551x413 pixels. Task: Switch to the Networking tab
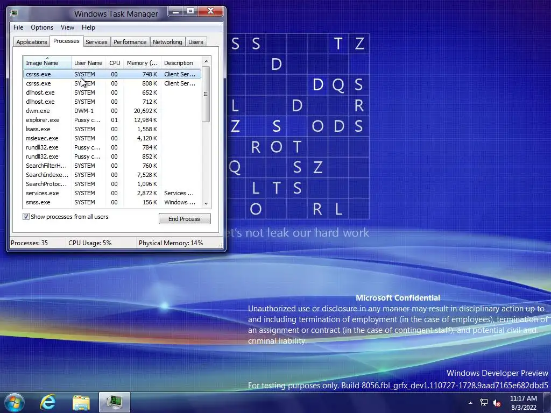(x=167, y=42)
